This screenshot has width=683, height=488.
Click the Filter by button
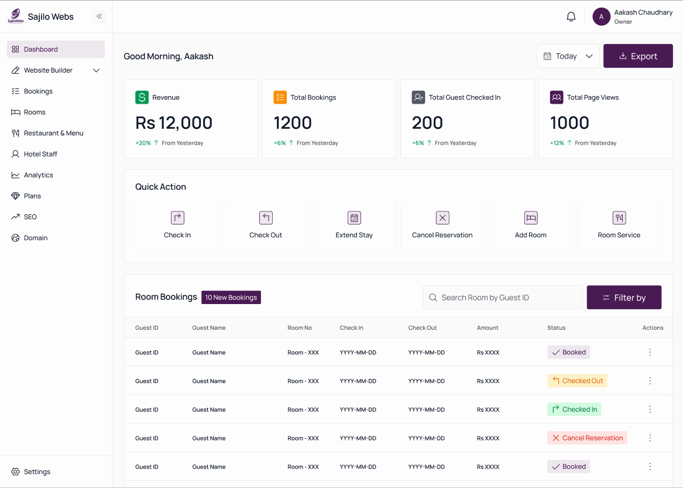[x=624, y=298]
